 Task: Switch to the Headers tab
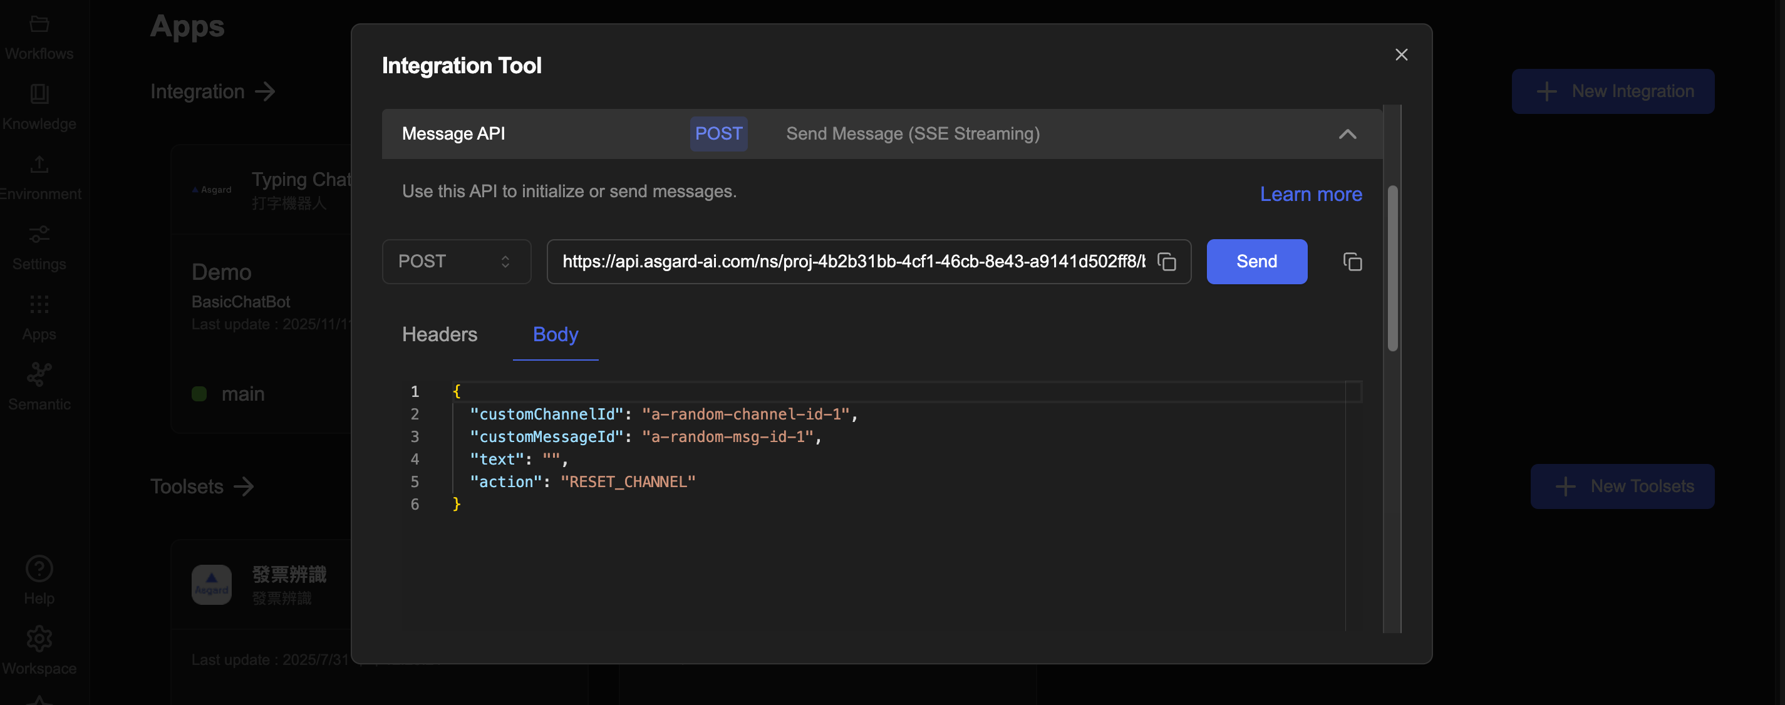[x=439, y=334]
